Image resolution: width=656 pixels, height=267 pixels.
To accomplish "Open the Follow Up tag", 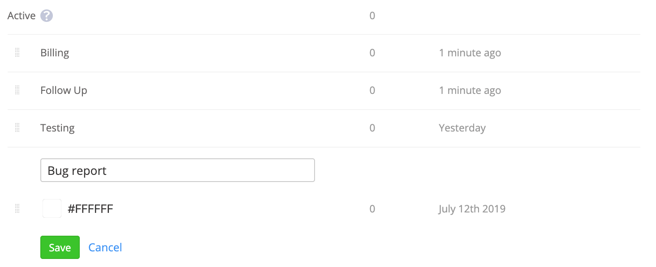I will click(x=64, y=90).
